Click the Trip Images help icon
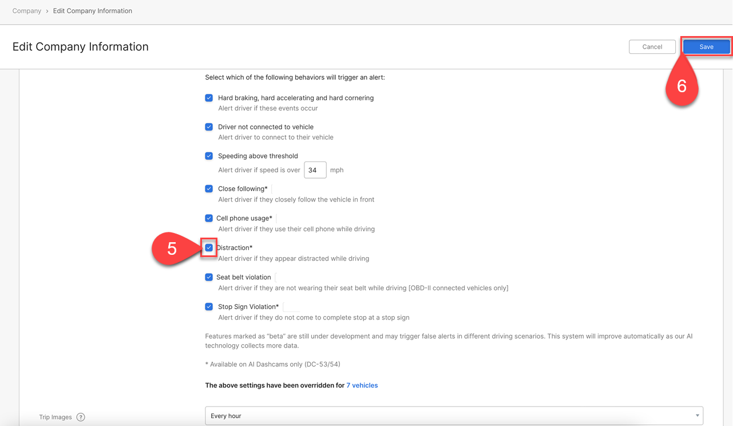Image resolution: width=733 pixels, height=426 pixels. click(81, 417)
